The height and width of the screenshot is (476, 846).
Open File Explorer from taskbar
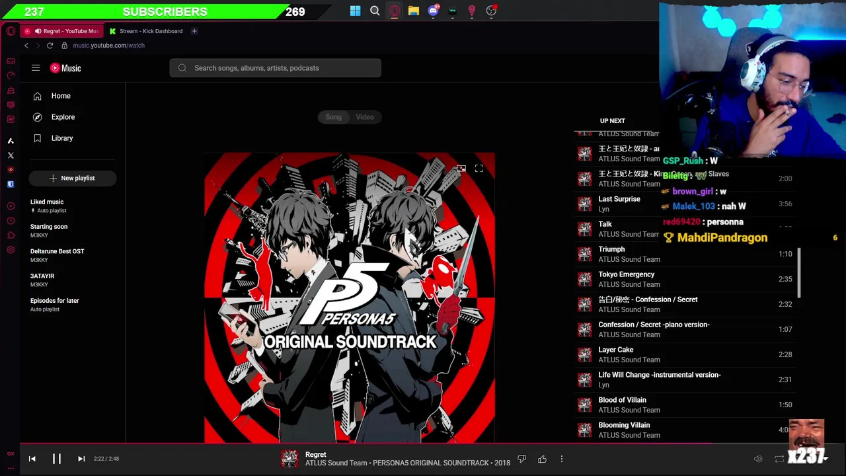click(x=414, y=11)
